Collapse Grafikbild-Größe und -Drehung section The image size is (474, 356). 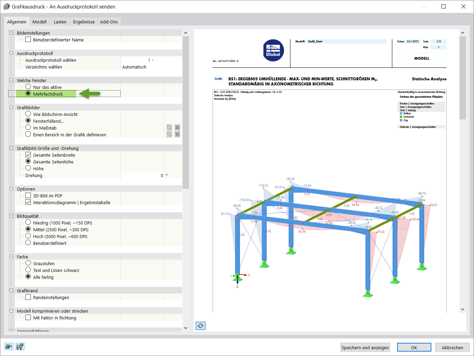(11, 148)
